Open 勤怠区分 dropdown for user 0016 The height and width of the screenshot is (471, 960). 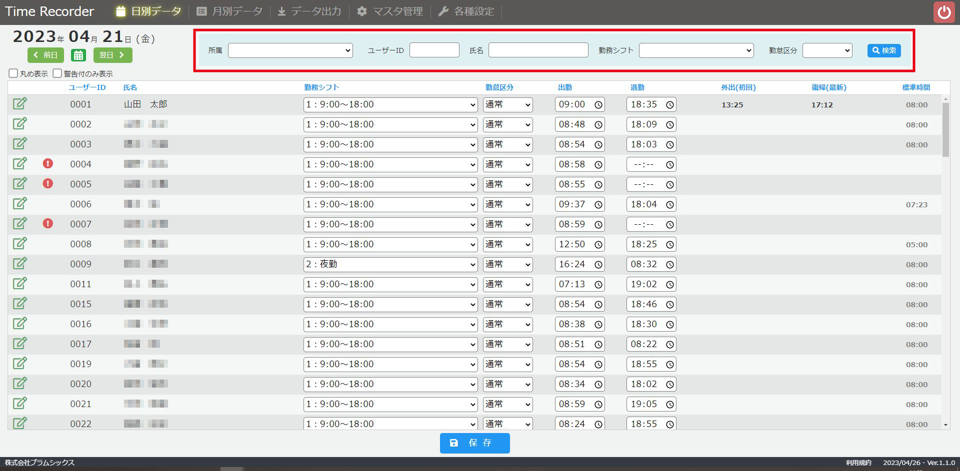click(x=507, y=325)
